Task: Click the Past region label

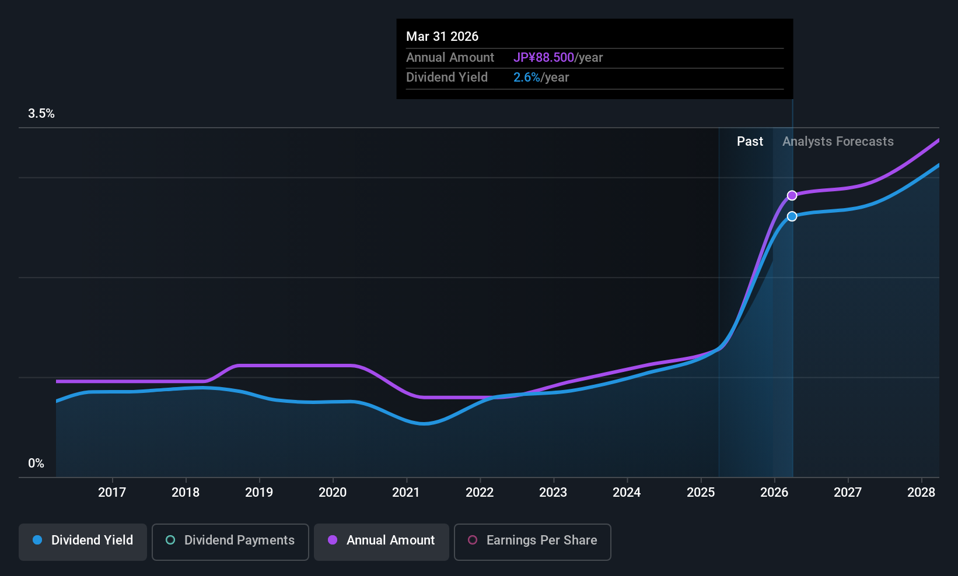Action: 750,142
